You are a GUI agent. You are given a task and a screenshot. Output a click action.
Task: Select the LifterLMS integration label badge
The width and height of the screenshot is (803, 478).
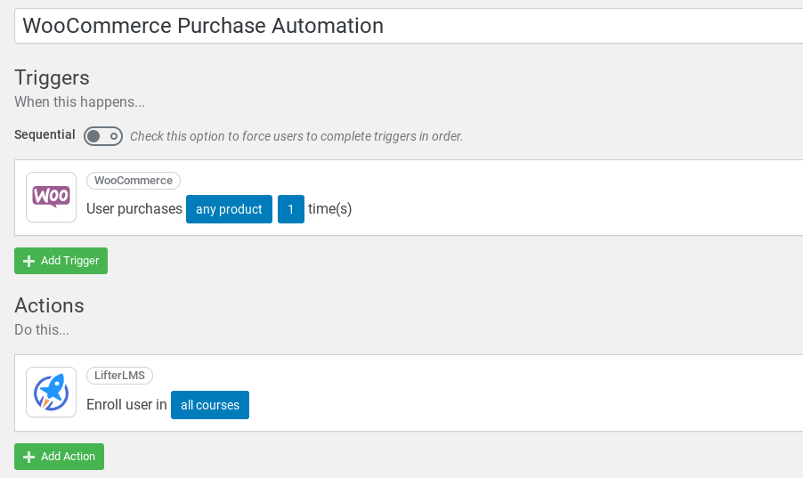[x=119, y=376]
